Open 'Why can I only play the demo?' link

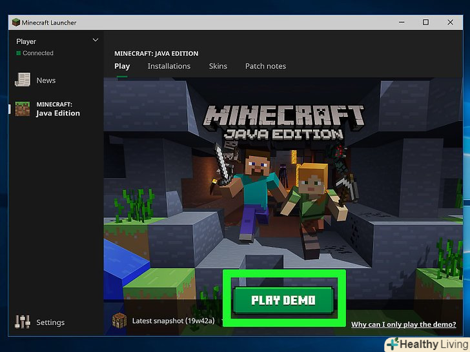pyautogui.click(x=403, y=325)
